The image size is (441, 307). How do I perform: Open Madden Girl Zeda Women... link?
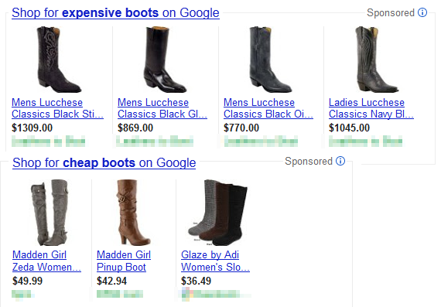click(46, 261)
